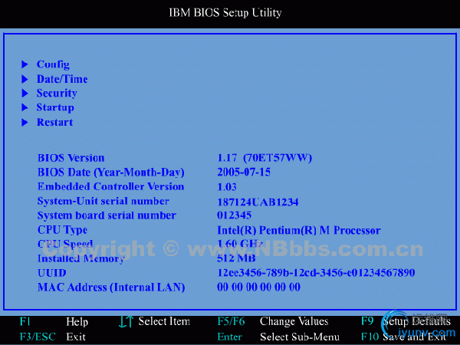Select serial number 187124UAB1234
The width and height of the screenshot is (460, 345).
pos(258,202)
